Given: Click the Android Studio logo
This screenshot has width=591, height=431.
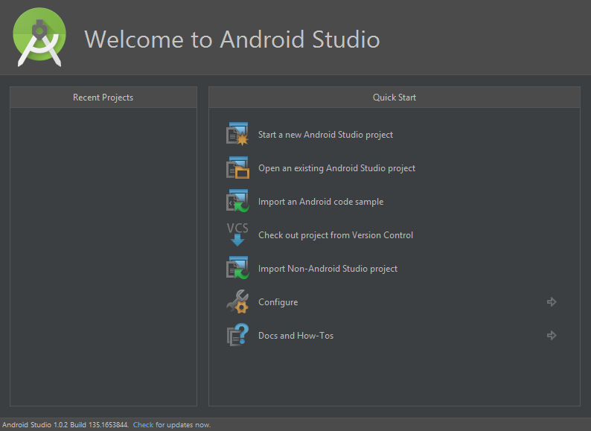Looking at the screenshot, I should point(40,37).
